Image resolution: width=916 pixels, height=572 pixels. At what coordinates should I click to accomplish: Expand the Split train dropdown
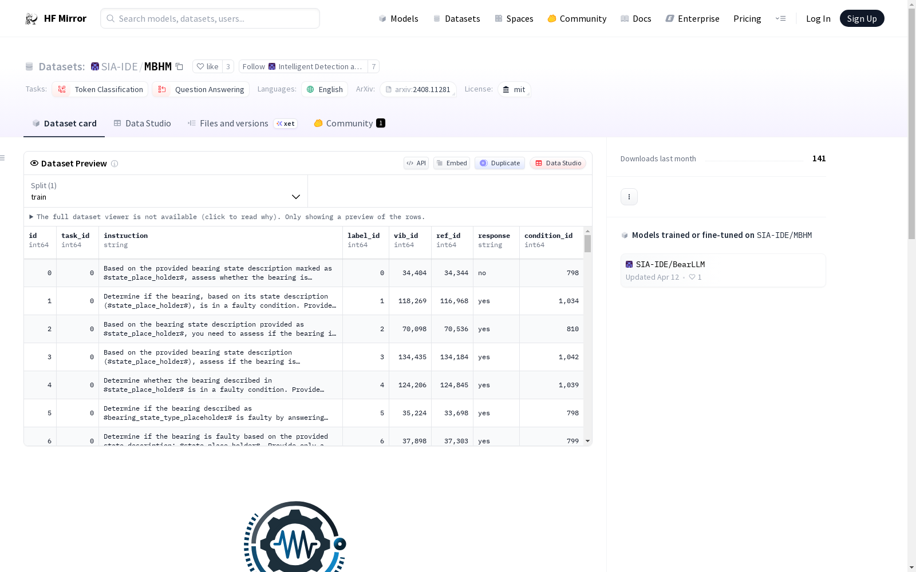166,191
